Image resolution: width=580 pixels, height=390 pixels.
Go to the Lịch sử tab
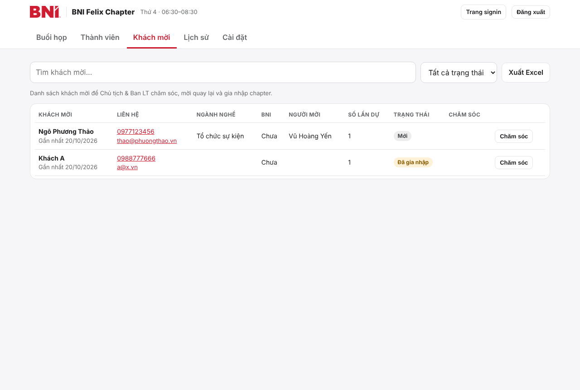point(196,37)
